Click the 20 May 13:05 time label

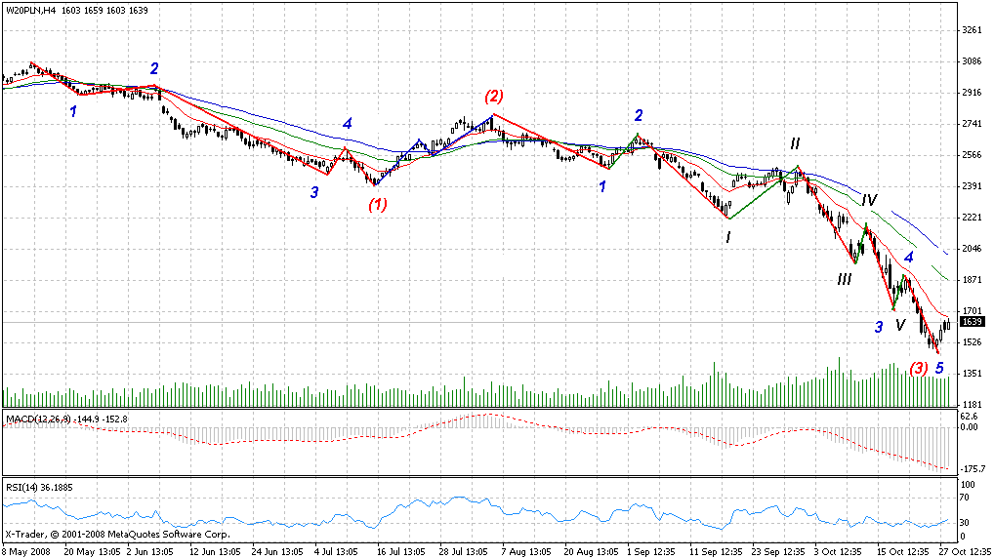(x=91, y=551)
